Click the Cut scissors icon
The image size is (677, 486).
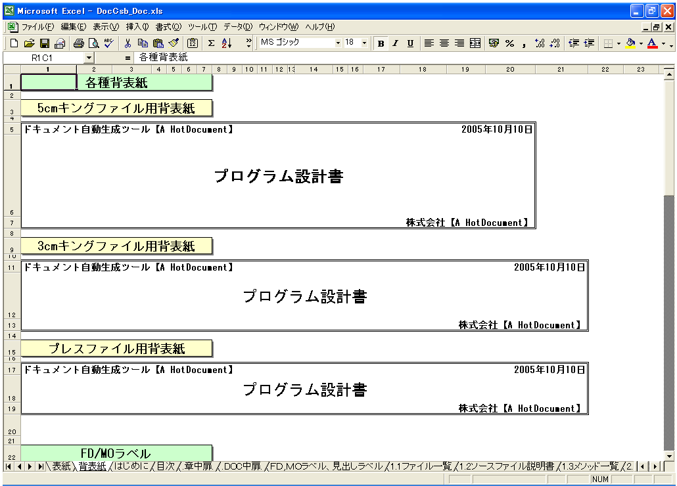[x=128, y=43]
